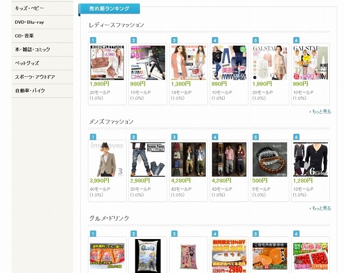Open the DVD・Blu-ray category
This screenshot has width=345, height=273.
(42, 22)
